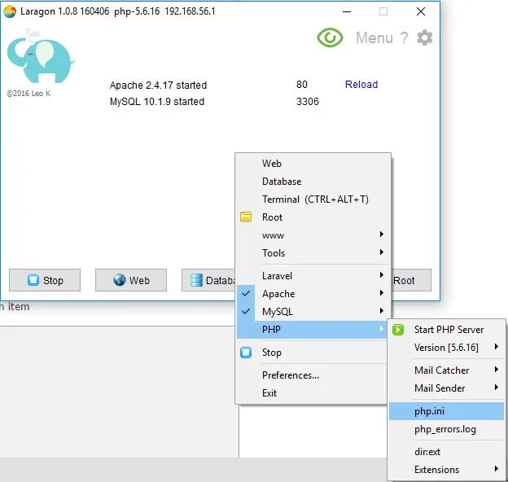Image resolution: width=508 pixels, height=482 pixels.
Task: Choose Root in the context menu
Action: coord(313,217)
